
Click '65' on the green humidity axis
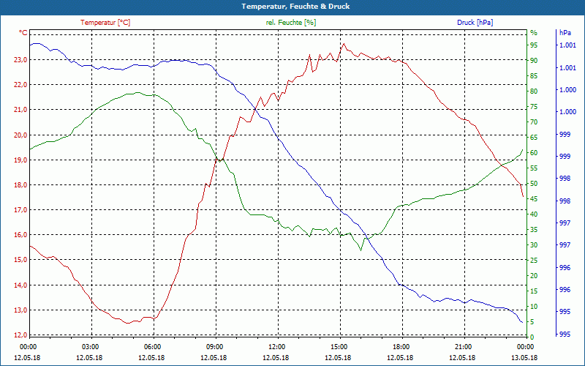(x=534, y=138)
